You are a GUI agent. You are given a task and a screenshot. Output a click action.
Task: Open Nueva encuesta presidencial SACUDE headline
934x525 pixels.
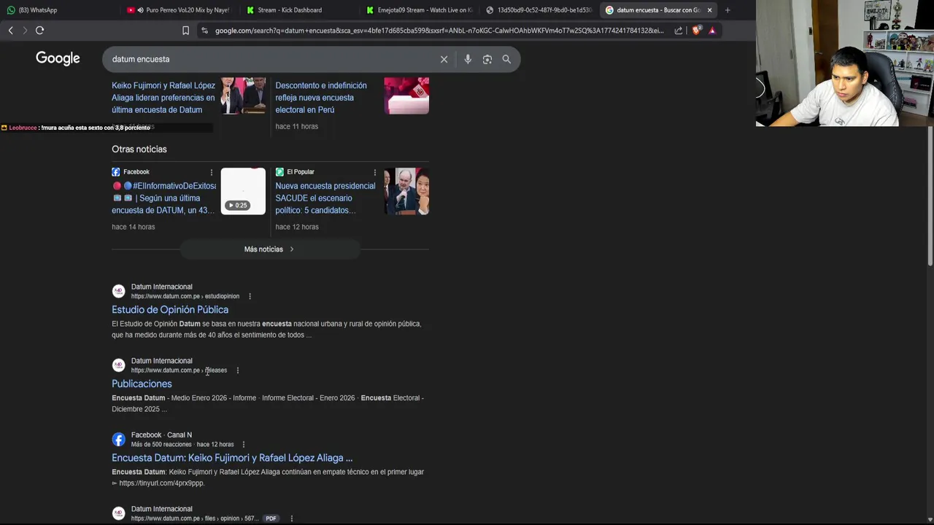pyautogui.click(x=325, y=198)
